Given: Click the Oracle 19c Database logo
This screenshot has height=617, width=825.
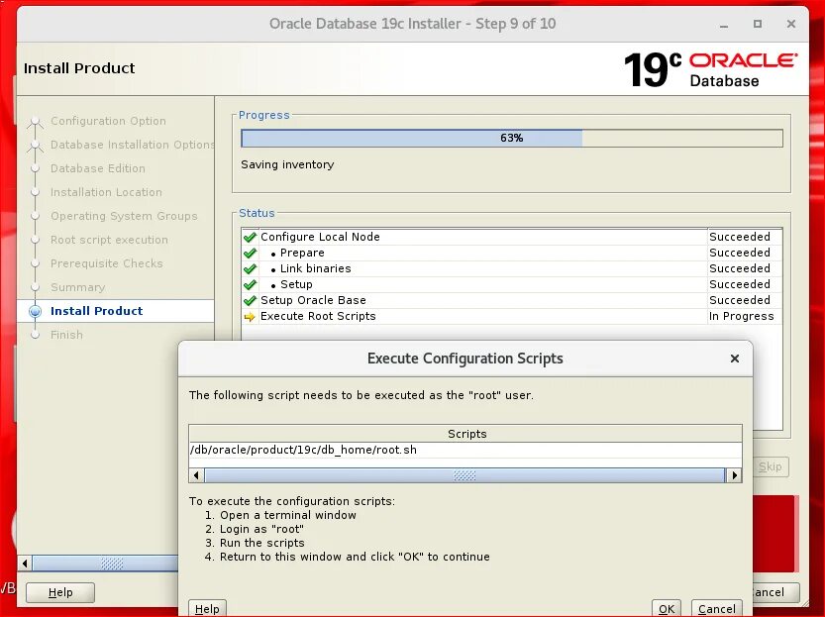Looking at the screenshot, I should [710, 69].
